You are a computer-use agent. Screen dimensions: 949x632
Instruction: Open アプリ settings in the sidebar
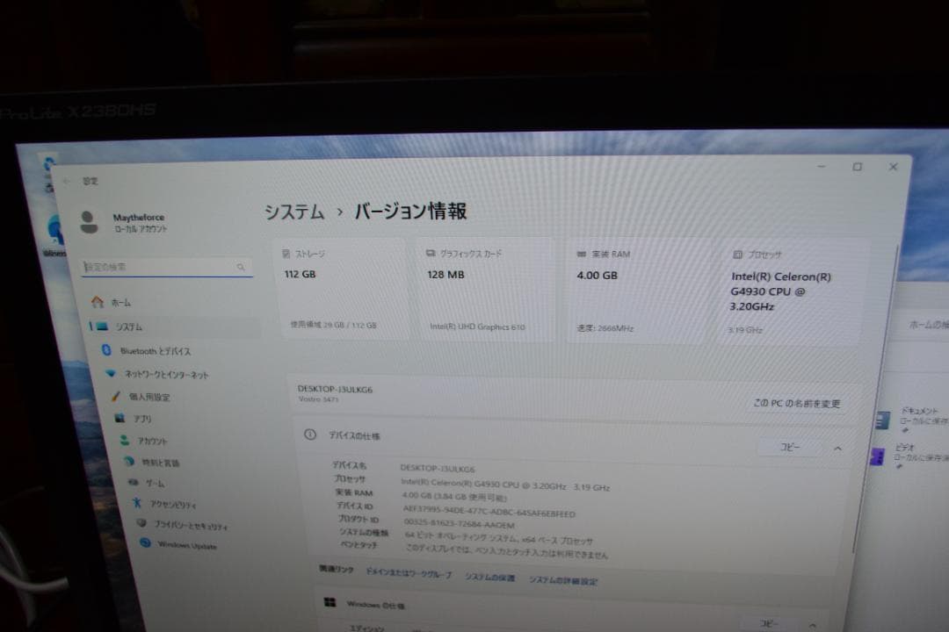[126, 419]
